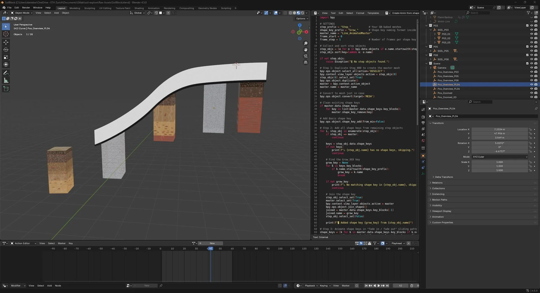Select the Move tool in viewport toolbar
The height and width of the screenshot is (293, 540).
coord(6,42)
